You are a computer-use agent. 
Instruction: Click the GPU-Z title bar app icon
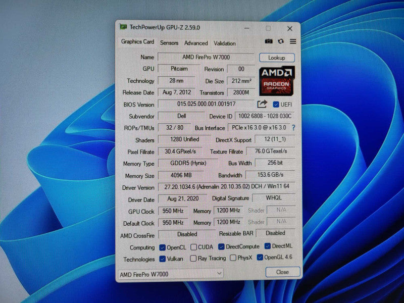pos(123,27)
